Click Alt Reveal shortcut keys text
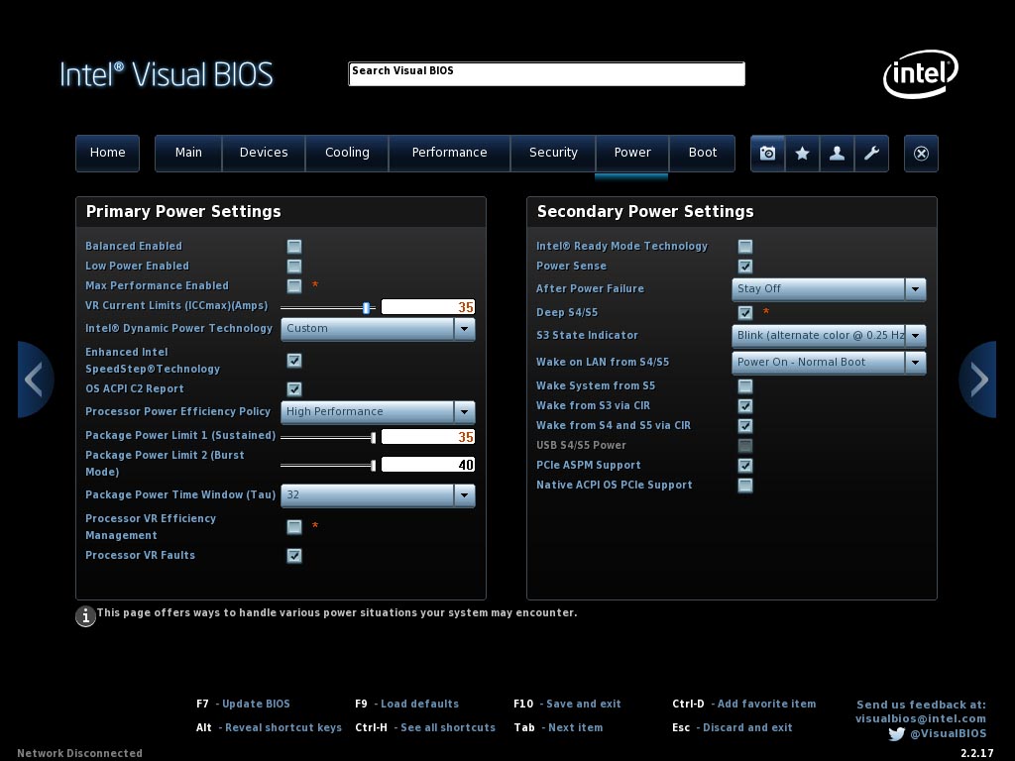This screenshot has width=1015, height=761. pyautogui.click(x=269, y=728)
